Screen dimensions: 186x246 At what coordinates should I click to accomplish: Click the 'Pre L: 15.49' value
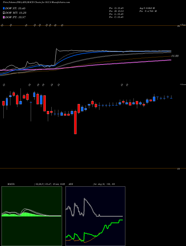tap(116, 14)
